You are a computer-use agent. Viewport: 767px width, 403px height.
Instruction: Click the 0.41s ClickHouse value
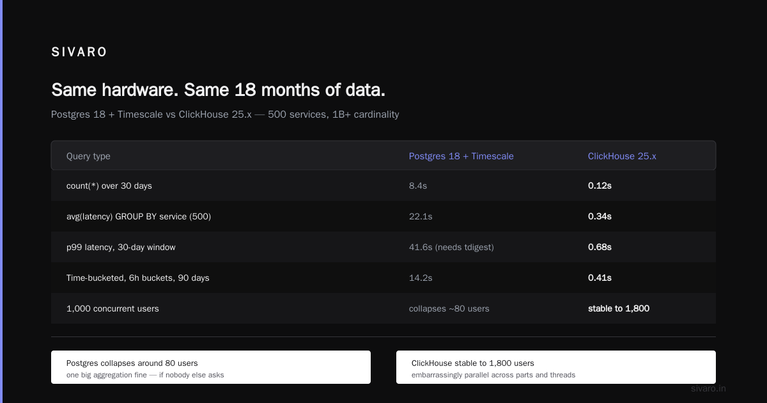point(600,278)
